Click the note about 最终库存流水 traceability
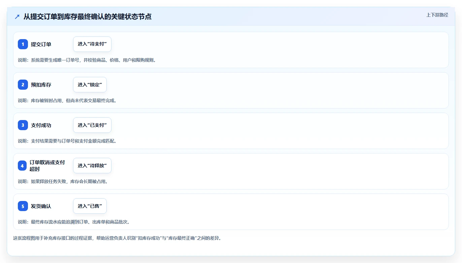Viewport: 462px width, 263px height. (74, 222)
